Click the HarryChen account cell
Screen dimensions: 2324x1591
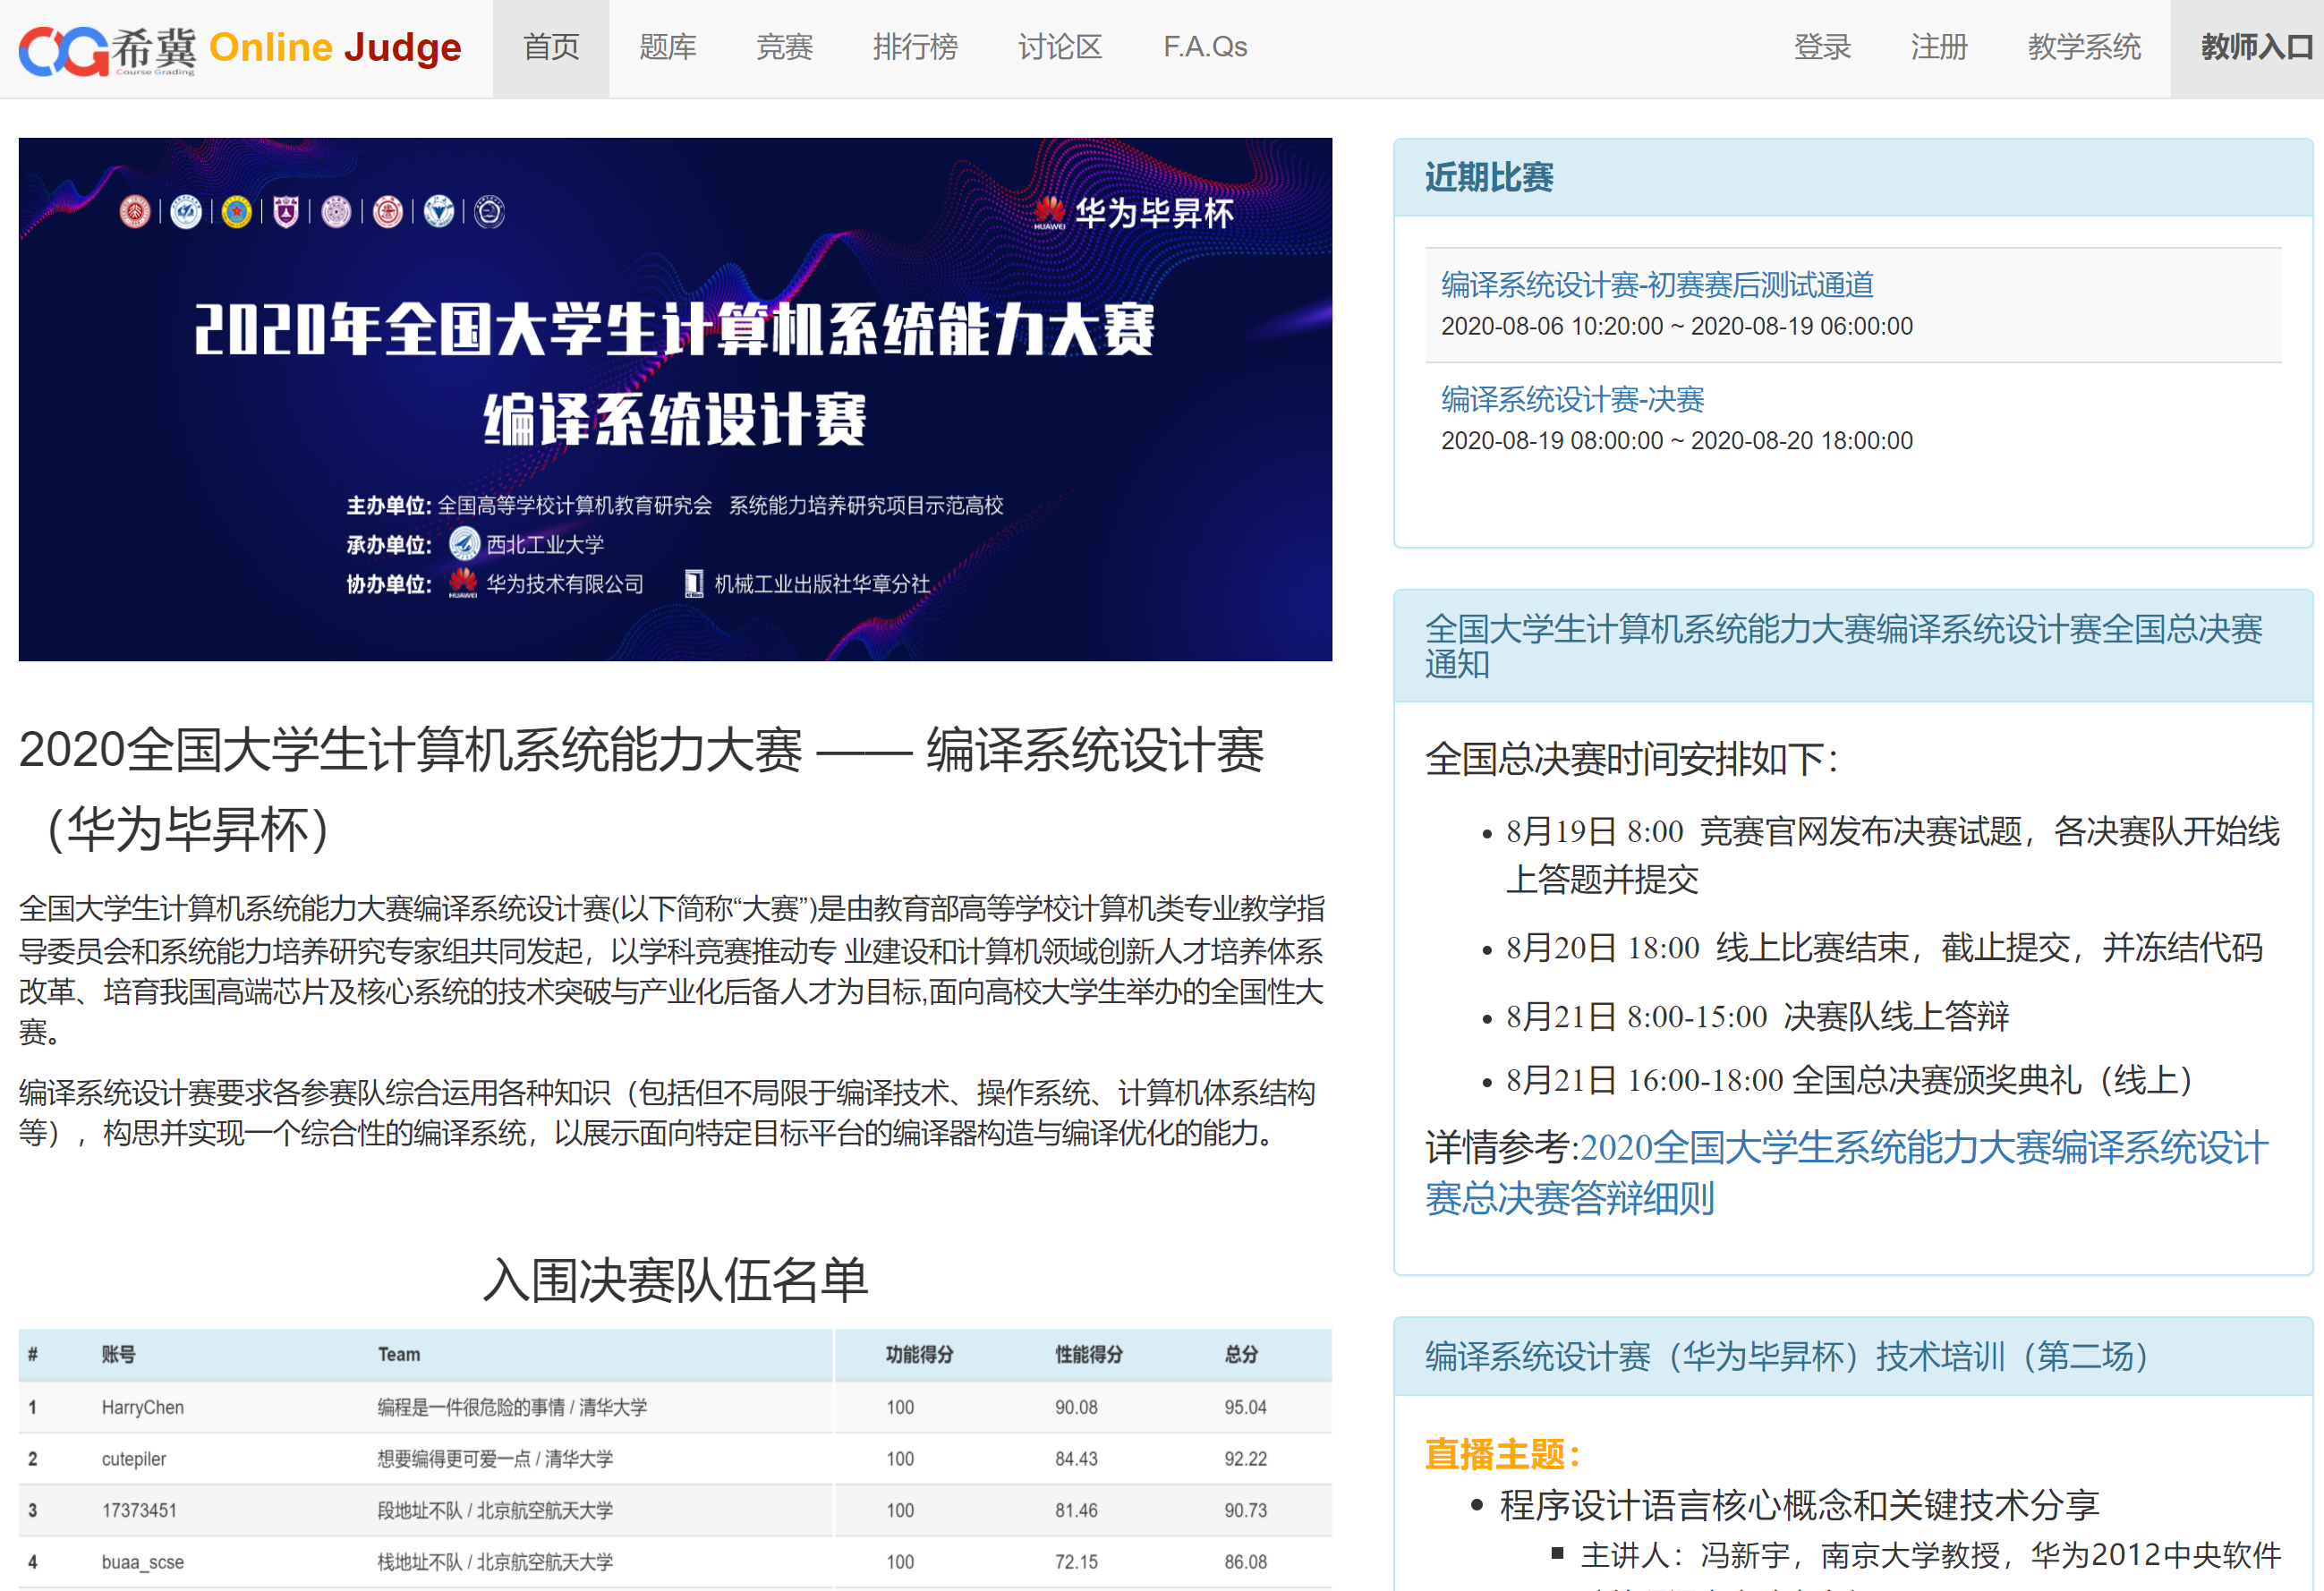click(x=143, y=1407)
